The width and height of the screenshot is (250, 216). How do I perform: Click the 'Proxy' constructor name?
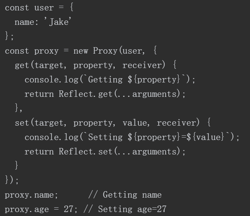pos(105,51)
